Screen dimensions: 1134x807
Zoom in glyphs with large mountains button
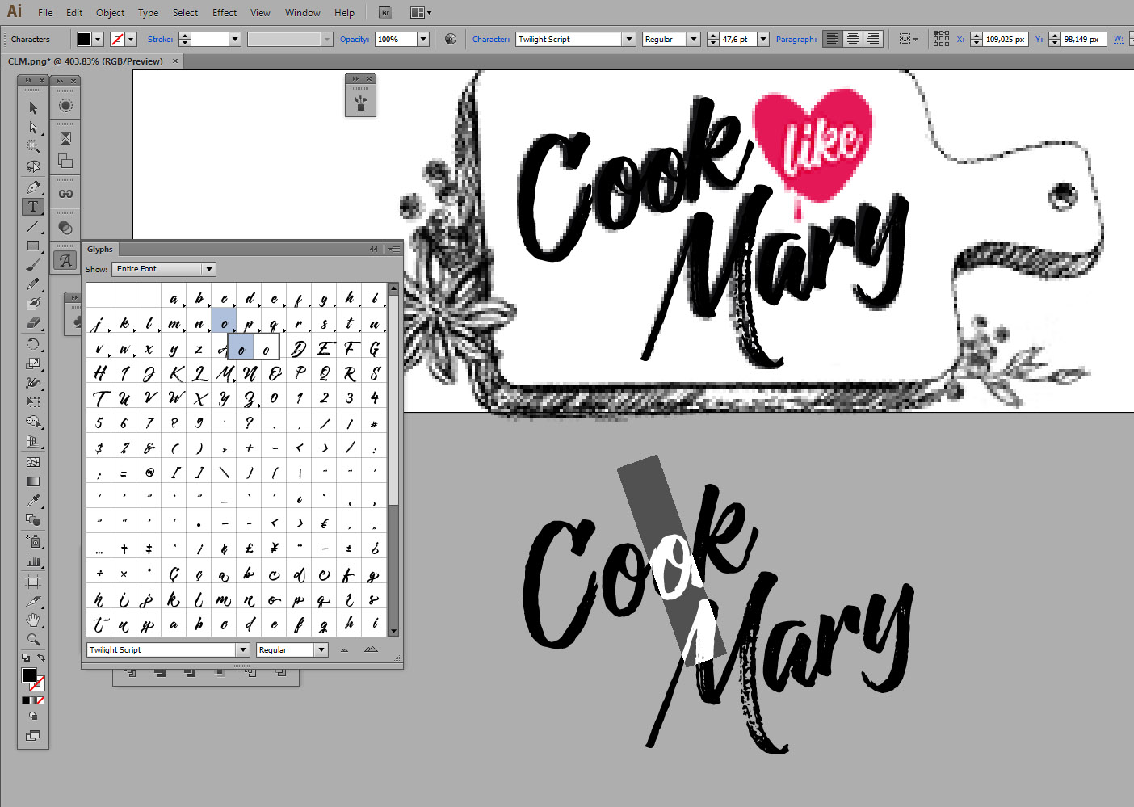tap(371, 649)
